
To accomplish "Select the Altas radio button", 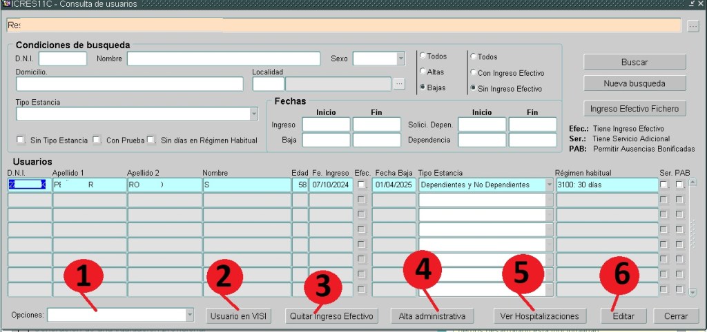I will (423, 72).
